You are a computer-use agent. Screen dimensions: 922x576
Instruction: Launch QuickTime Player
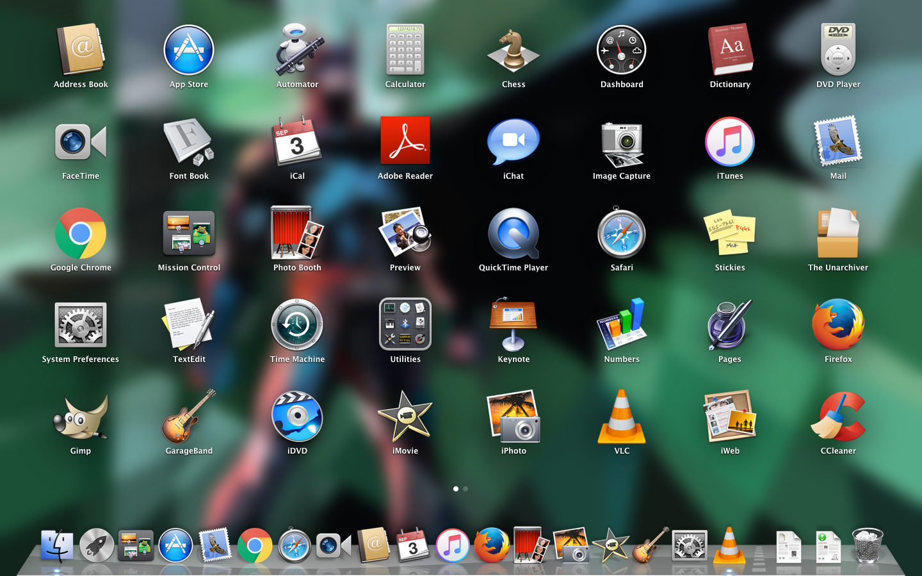coord(514,233)
